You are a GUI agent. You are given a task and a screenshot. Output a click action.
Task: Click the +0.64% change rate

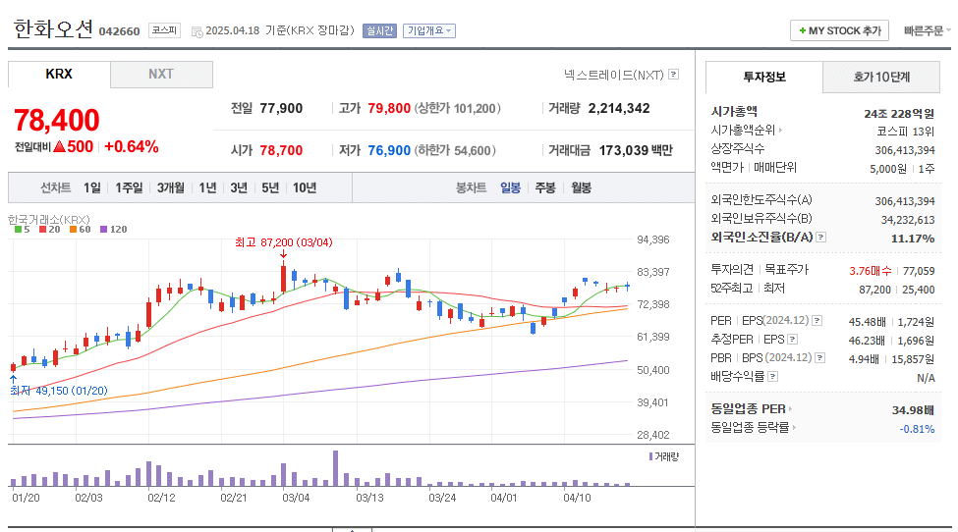132,146
